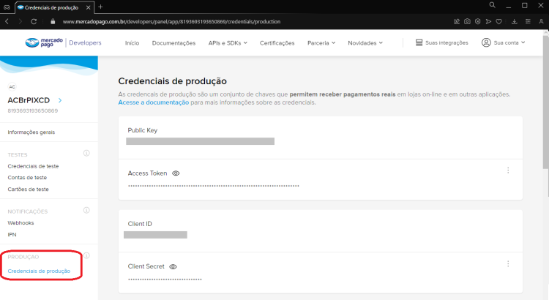The height and width of the screenshot is (300, 549).
Task: Open IPN in sidebar
Action: point(12,235)
